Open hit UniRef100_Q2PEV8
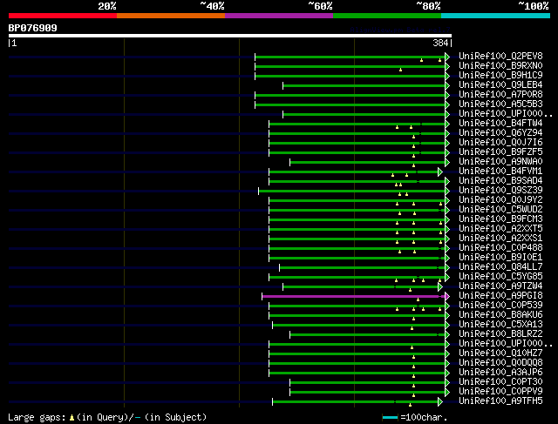Screen dimensions: 558x424 [500, 56]
